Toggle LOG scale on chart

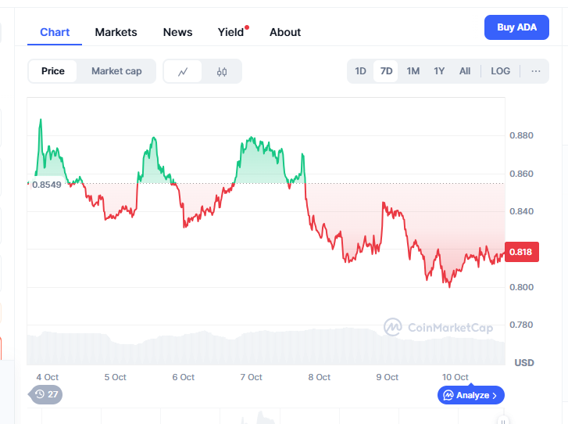pos(500,71)
